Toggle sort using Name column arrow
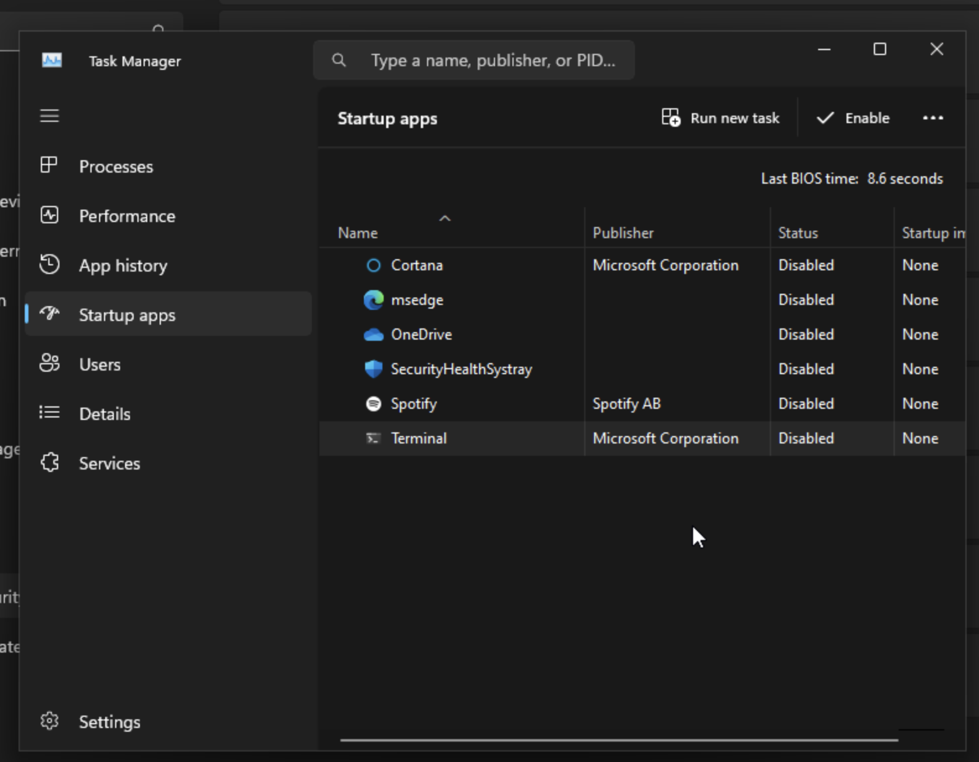This screenshot has width=979, height=762. (x=445, y=218)
